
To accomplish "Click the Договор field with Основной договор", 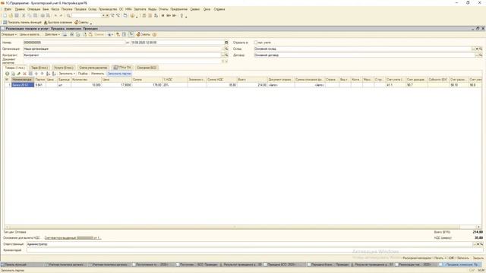I will (x=364, y=55).
